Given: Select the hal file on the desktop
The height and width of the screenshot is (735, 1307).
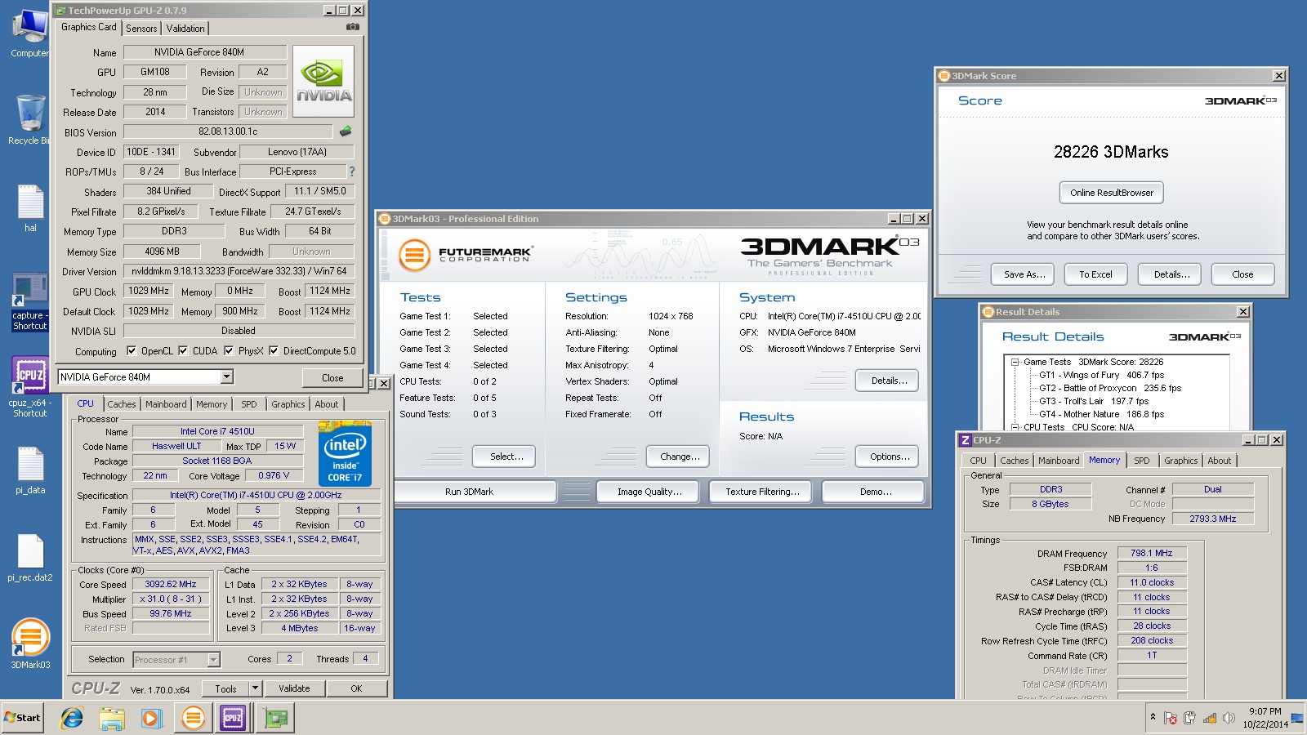Looking at the screenshot, I should coord(30,208).
